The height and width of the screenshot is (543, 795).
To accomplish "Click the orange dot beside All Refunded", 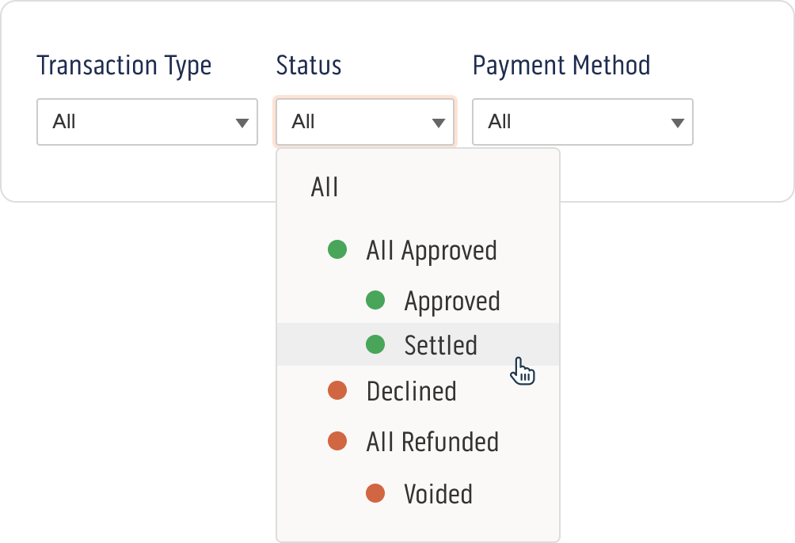I will pyautogui.click(x=337, y=442).
